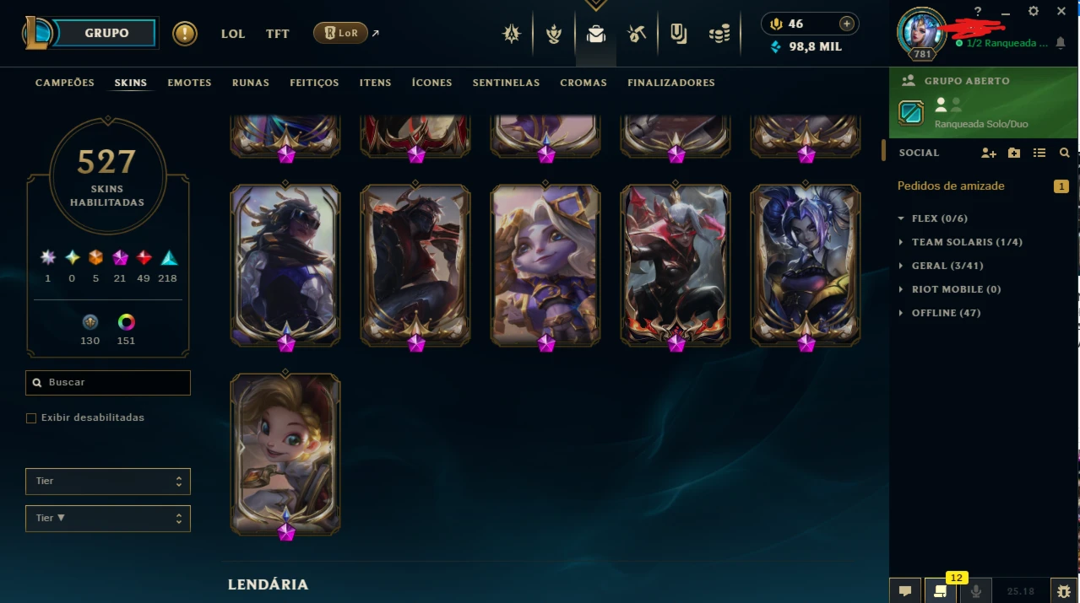Click the chroma color wheel filter
Screen dimensions: 1080x603
(127, 322)
